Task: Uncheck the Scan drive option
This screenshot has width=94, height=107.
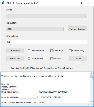Action: click(x=52, y=51)
